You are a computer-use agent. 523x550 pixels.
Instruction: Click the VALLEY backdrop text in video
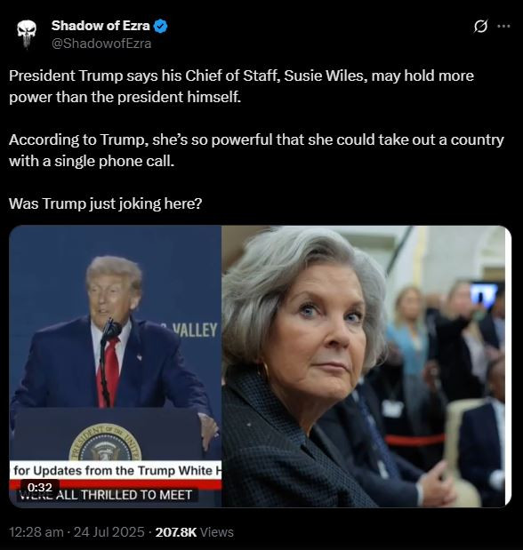click(x=194, y=331)
